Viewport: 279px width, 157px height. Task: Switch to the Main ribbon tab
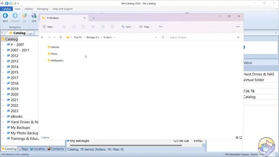[17, 9]
